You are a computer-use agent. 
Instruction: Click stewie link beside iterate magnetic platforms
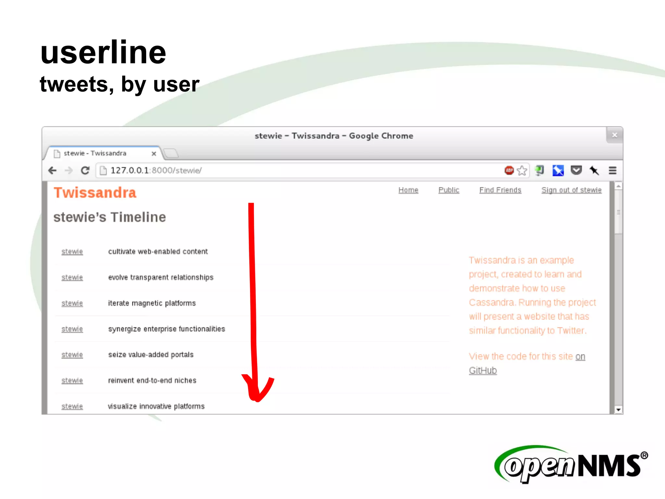(x=72, y=303)
